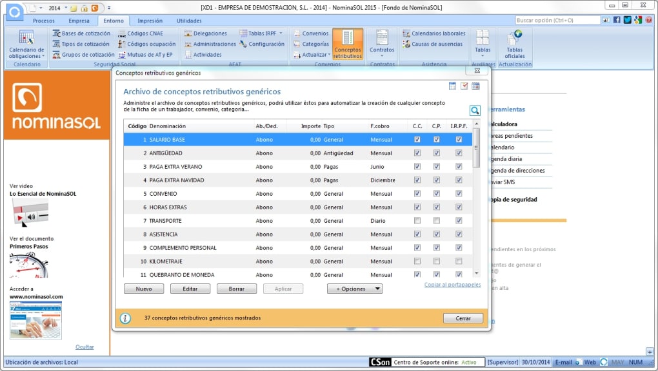Viewport: 658px width, 371px height.
Task: Toggle I.R.P.F. checkbox for PAGA EXTRA VERANO
Action: (459, 166)
